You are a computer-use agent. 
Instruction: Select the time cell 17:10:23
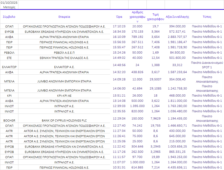[x=119, y=26]
